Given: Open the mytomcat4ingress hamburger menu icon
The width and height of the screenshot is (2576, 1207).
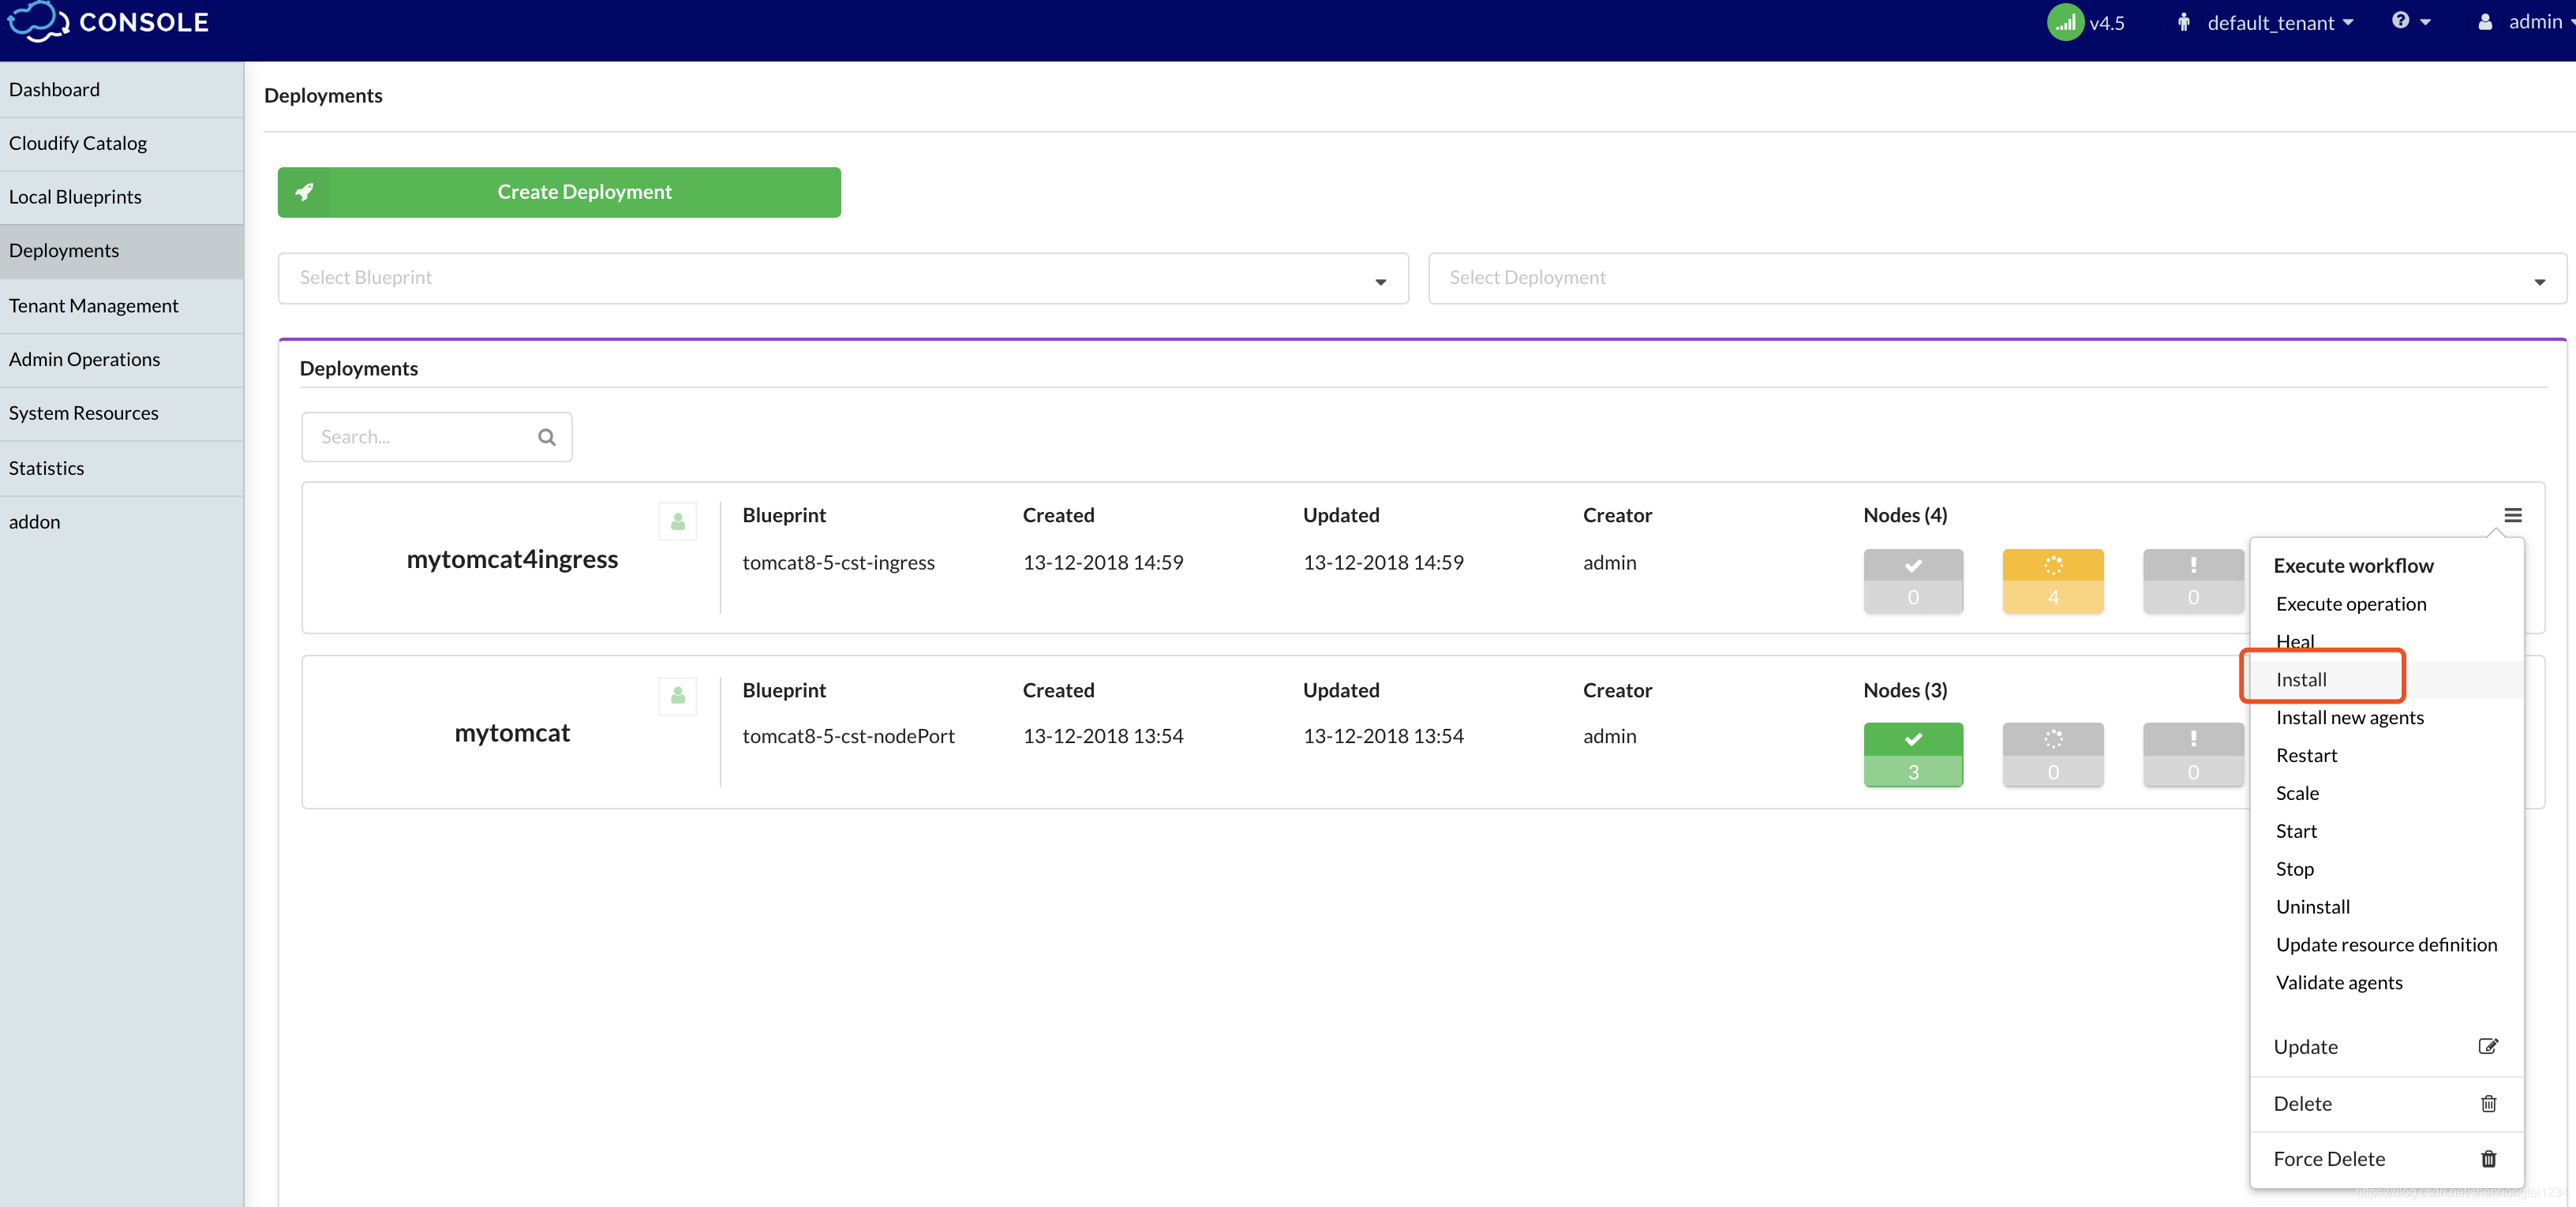Looking at the screenshot, I should click(2512, 516).
